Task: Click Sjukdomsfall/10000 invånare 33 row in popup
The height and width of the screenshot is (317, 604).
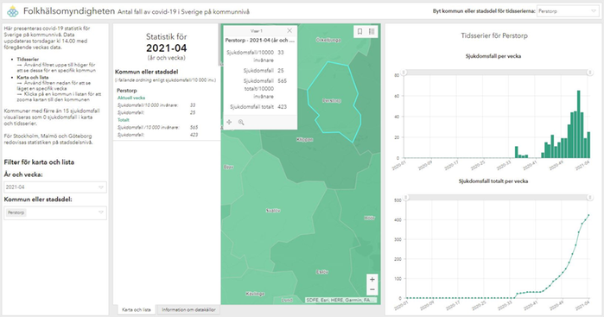Action: (255, 56)
